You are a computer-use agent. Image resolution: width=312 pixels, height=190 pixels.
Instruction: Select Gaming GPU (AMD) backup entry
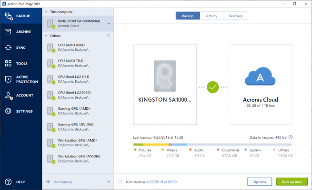pyautogui.click(x=78, y=111)
